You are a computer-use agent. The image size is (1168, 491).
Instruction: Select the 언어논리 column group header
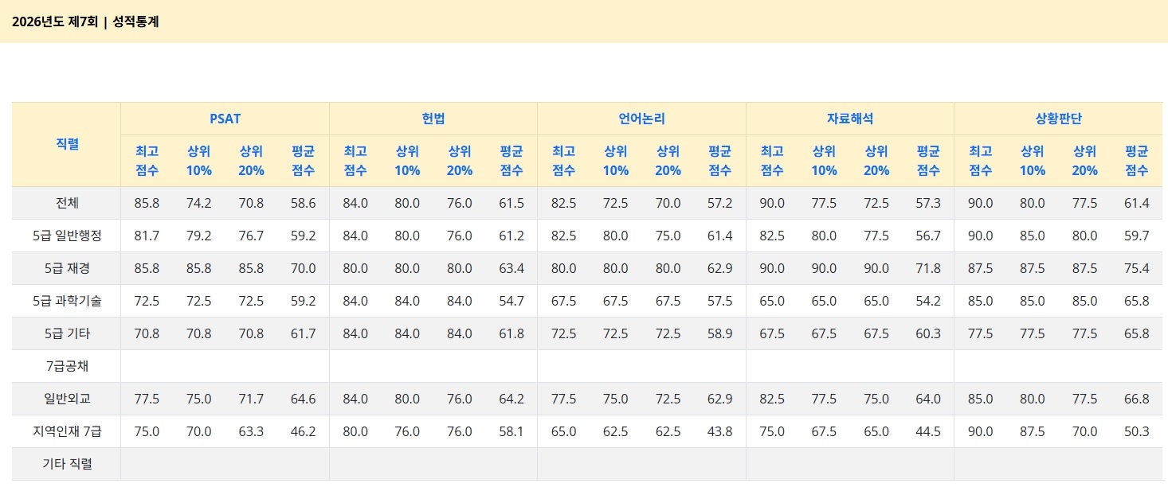click(x=641, y=119)
